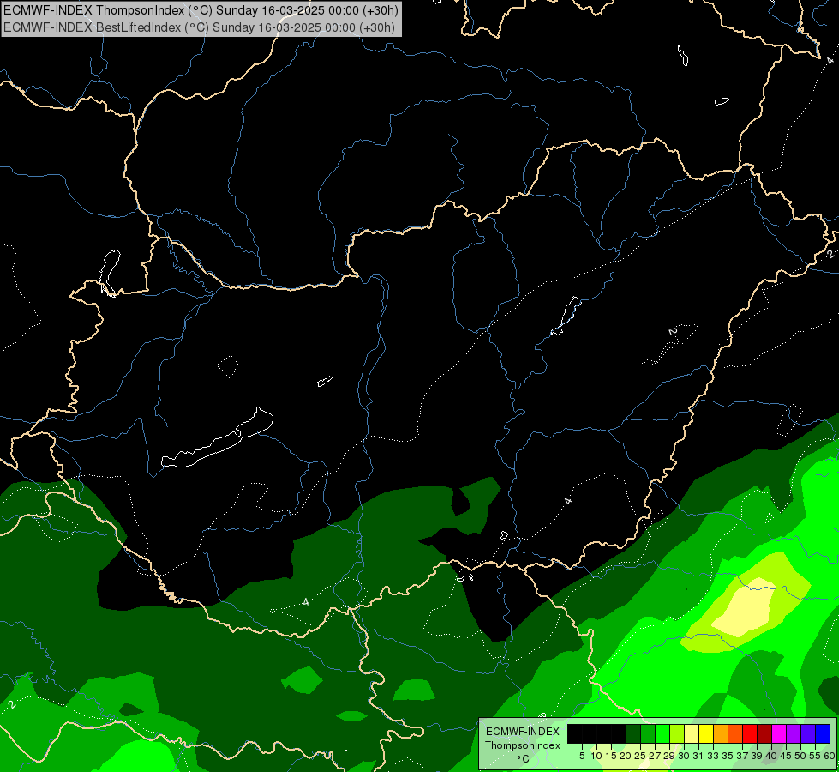
Task: Select the purple 45–50 legend swatch
Action: 793,733
